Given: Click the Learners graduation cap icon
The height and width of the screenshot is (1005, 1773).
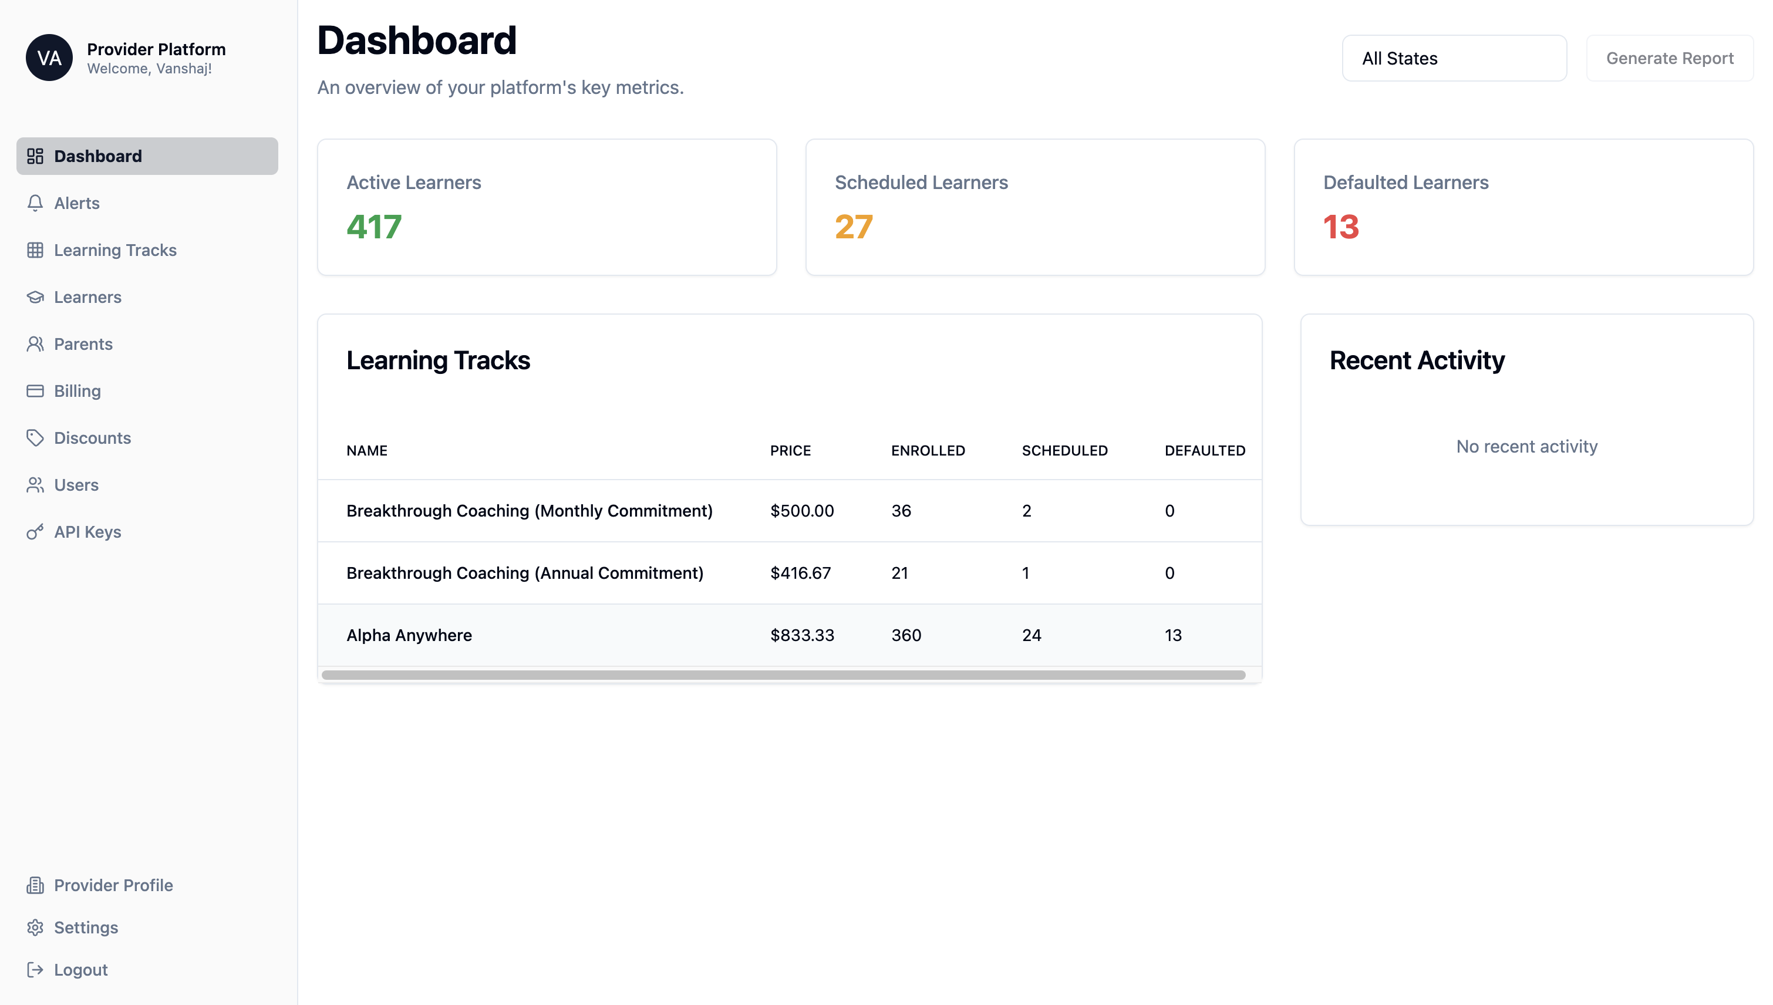Looking at the screenshot, I should [x=35, y=297].
